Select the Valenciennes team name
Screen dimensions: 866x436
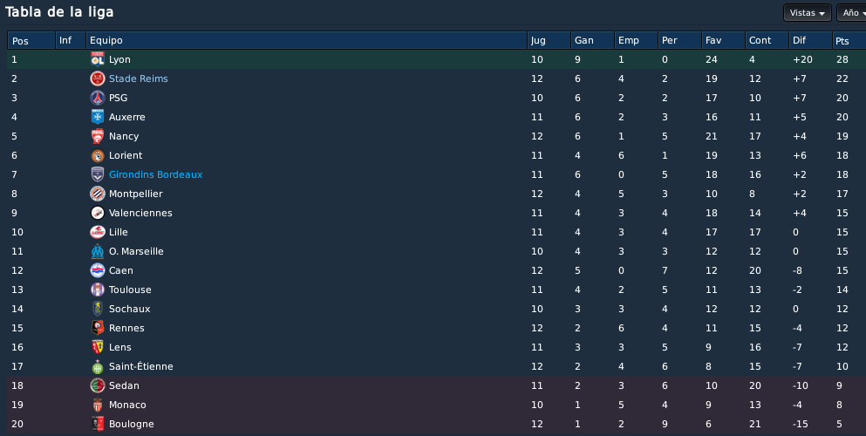140,213
